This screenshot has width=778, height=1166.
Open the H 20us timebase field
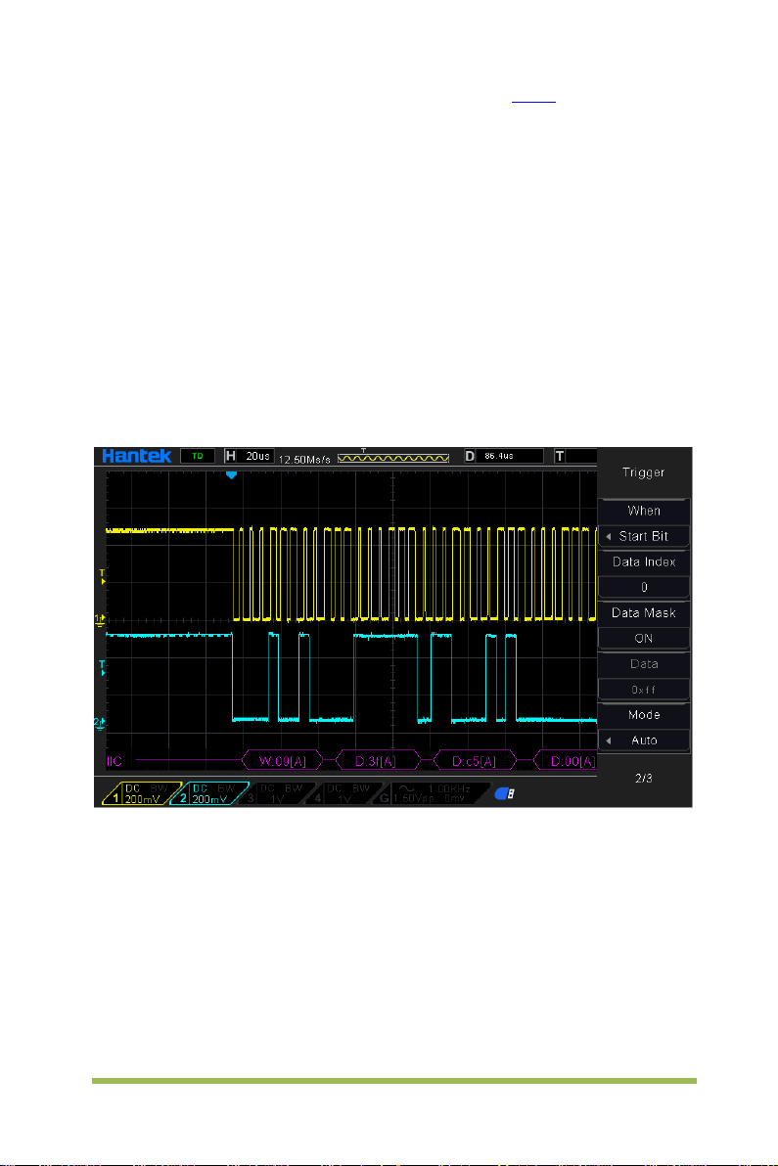pos(250,456)
